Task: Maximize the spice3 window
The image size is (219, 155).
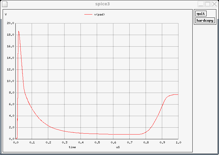Action: (x=208, y=4)
